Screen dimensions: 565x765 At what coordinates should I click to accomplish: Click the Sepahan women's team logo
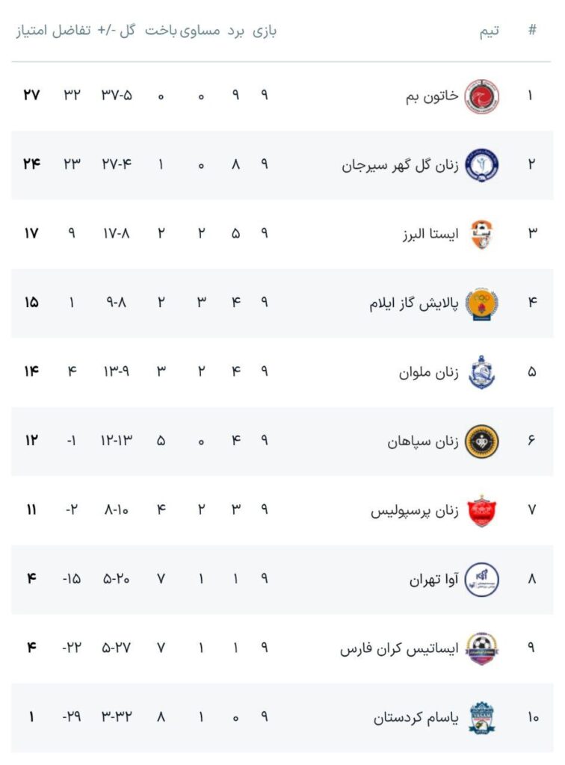pyautogui.click(x=482, y=442)
